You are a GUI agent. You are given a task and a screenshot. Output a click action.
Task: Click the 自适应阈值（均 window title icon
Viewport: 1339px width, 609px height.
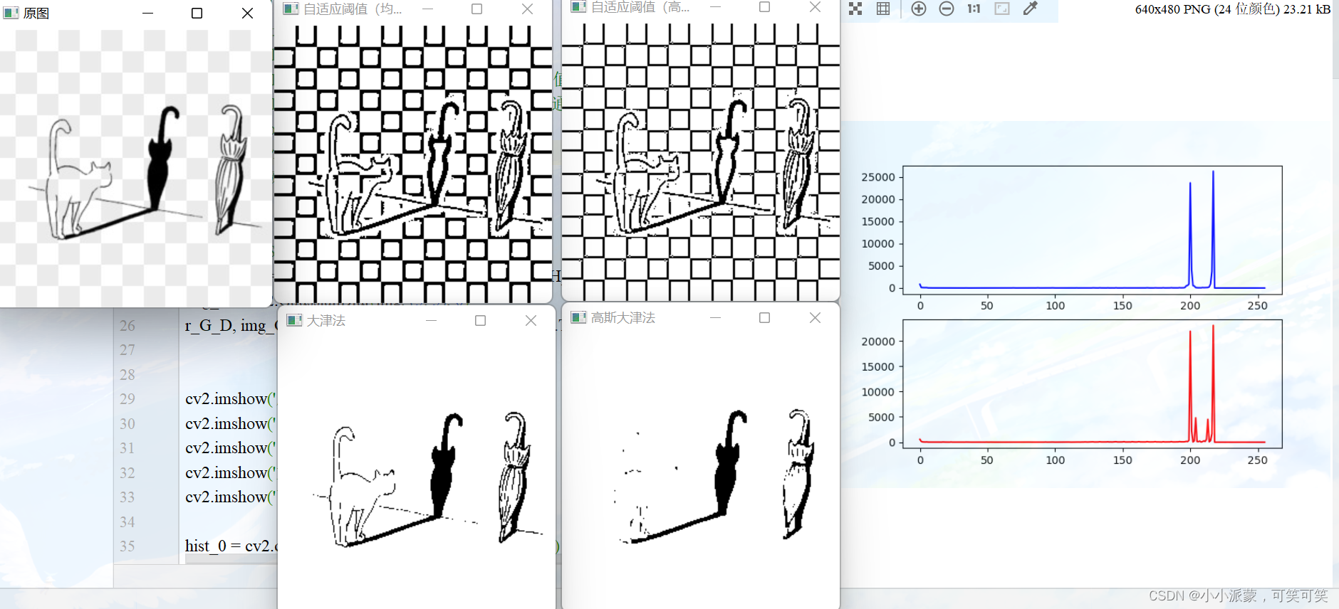click(x=291, y=9)
